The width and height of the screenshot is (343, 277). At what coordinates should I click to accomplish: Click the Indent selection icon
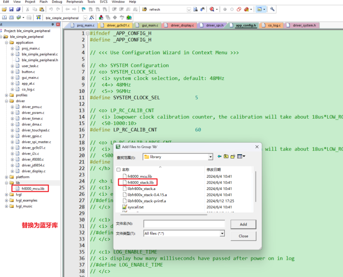[x=114, y=9]
